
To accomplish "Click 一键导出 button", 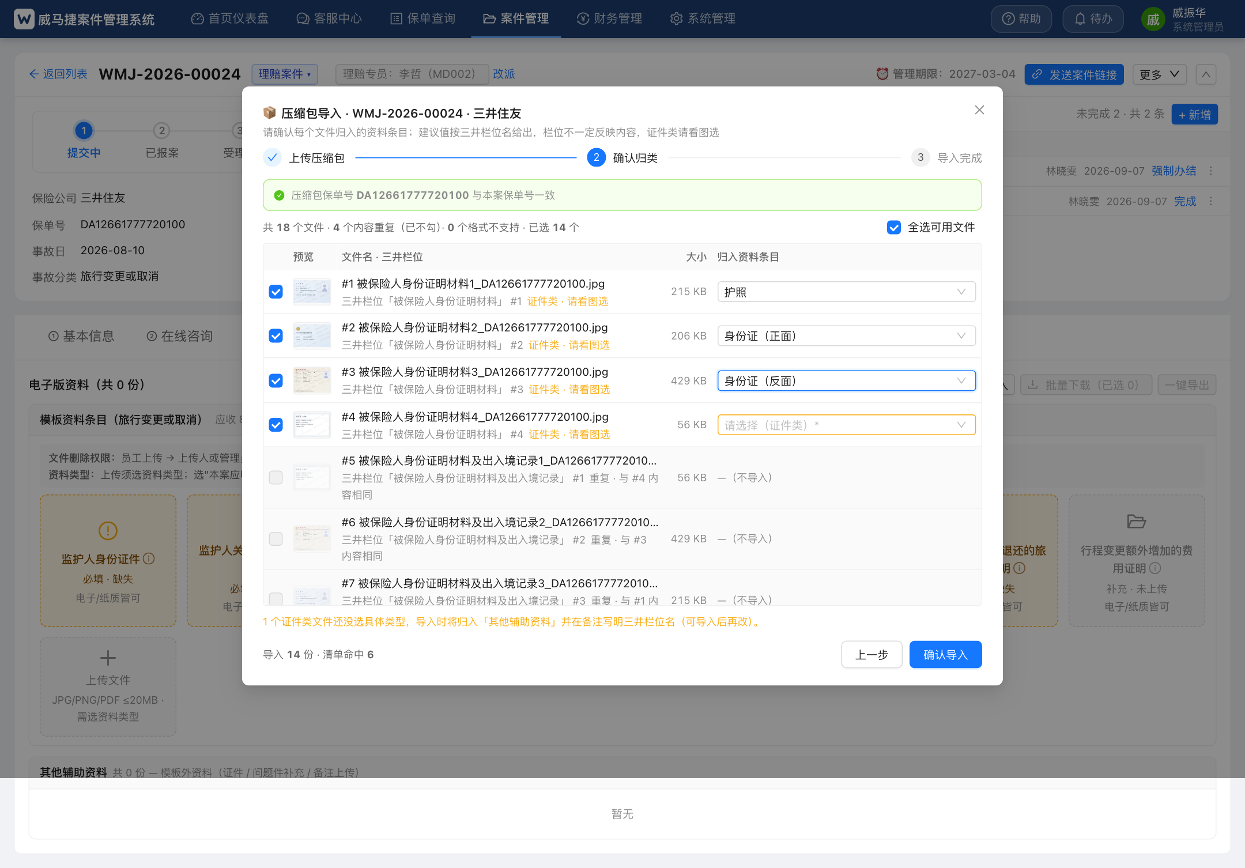I will 1187,385.
